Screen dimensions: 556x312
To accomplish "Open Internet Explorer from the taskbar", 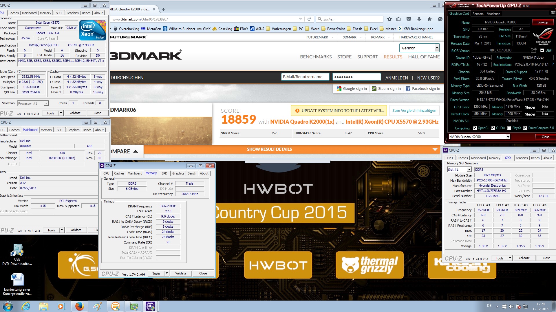I will pyautogui.click(x=26, y=306).
